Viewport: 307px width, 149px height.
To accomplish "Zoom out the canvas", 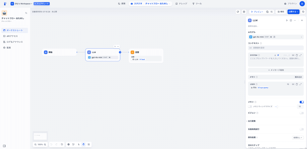I will coord(36,144).
